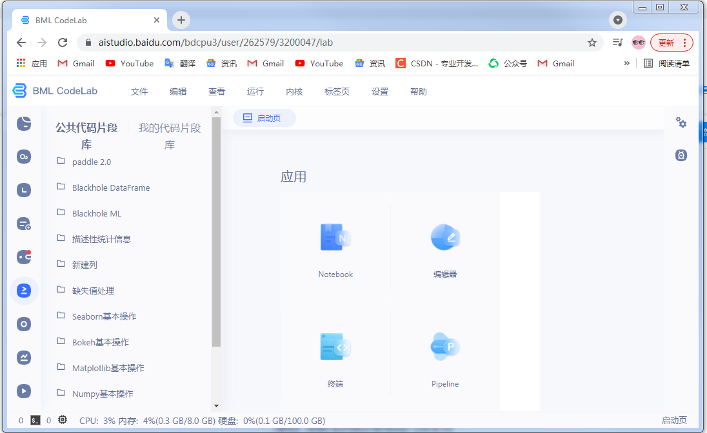
Task: Open the Matplotlib基本操作 folder
Action: [x=101, y=368]
